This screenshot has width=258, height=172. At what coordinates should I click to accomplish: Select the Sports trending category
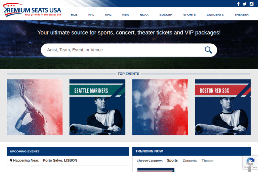(172, 161)
